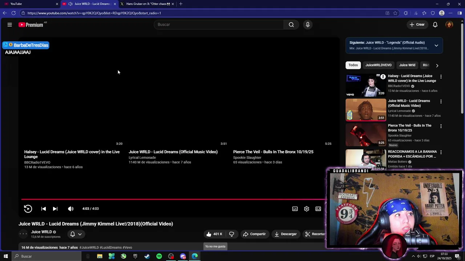Go to the previous video in playlist
The image size is (465, 261).
pos(44,209)
